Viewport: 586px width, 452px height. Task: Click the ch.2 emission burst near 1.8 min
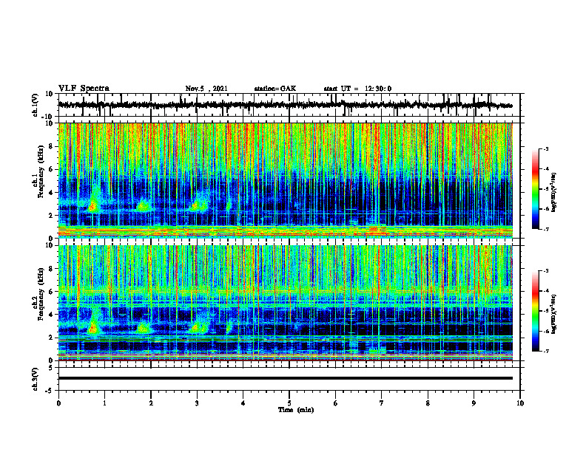point(143,329)
